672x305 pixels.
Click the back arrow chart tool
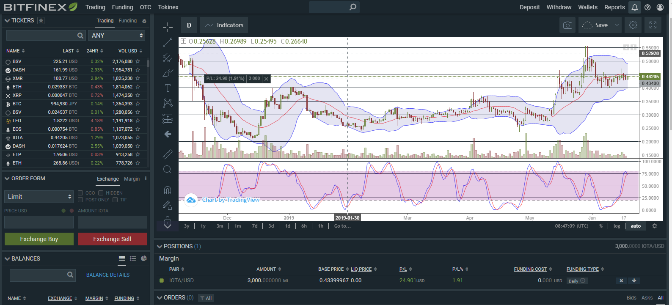(x=168, y=134)
